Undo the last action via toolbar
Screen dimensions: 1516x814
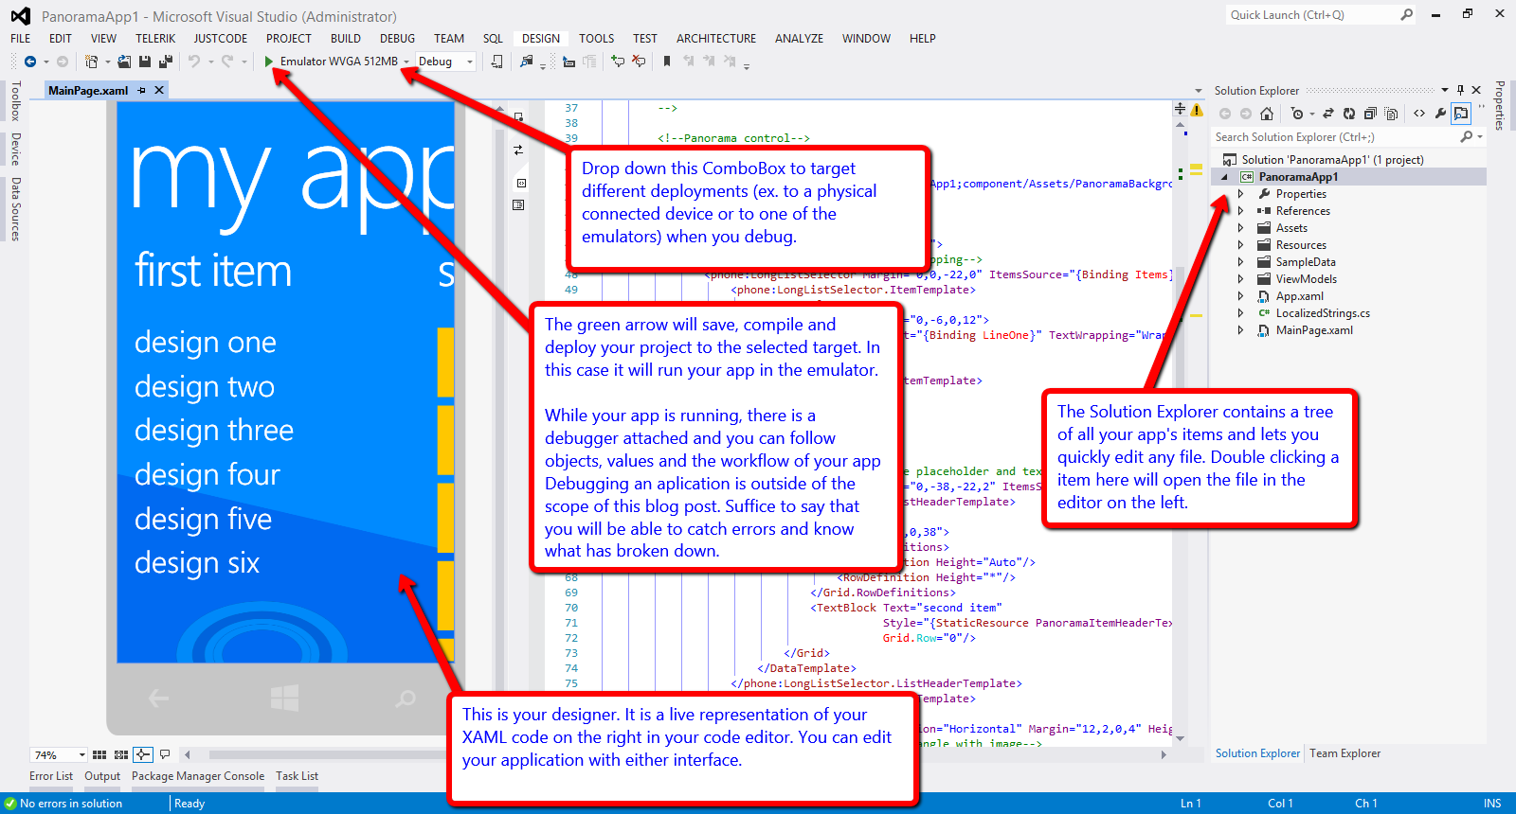pyautogui.click(x=194, y=62)
